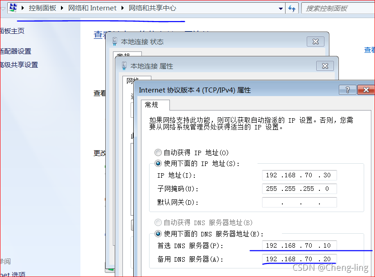Click the Internet 选项 link at bottom left
375x277 pixels.
click(x=13, y=274)
